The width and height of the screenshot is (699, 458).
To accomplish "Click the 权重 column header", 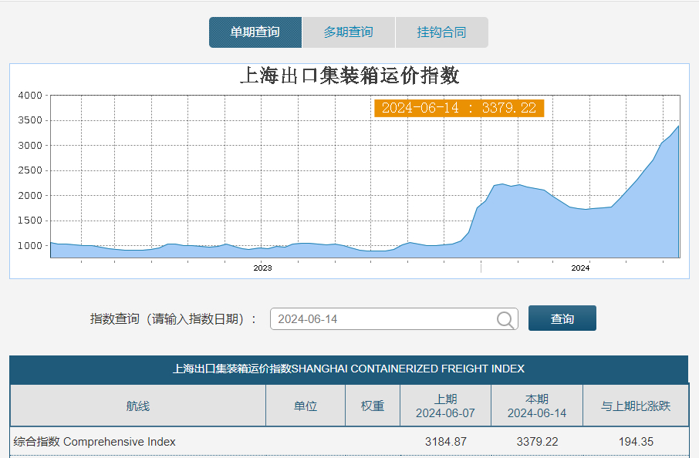I will coord(373,406).
